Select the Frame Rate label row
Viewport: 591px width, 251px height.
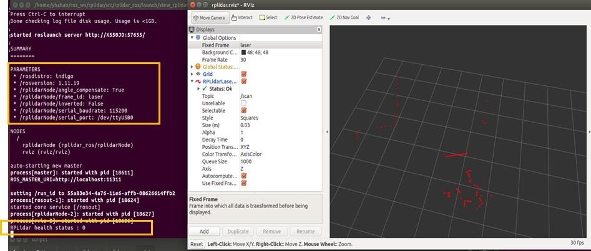215,59
